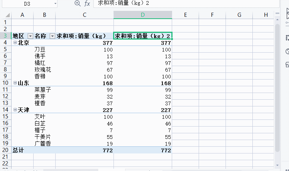This screenshot has height=171, width=289.
Task: Open the 地区 filter dropdown
Action: [x=29, y=36]
